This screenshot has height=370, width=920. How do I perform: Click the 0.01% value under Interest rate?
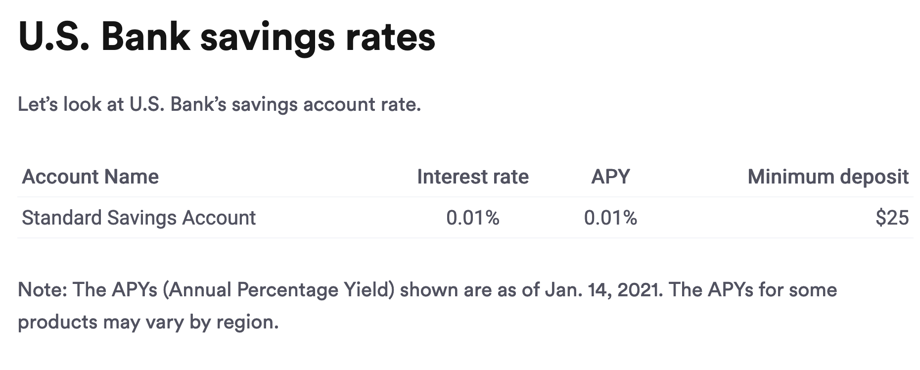472,218
